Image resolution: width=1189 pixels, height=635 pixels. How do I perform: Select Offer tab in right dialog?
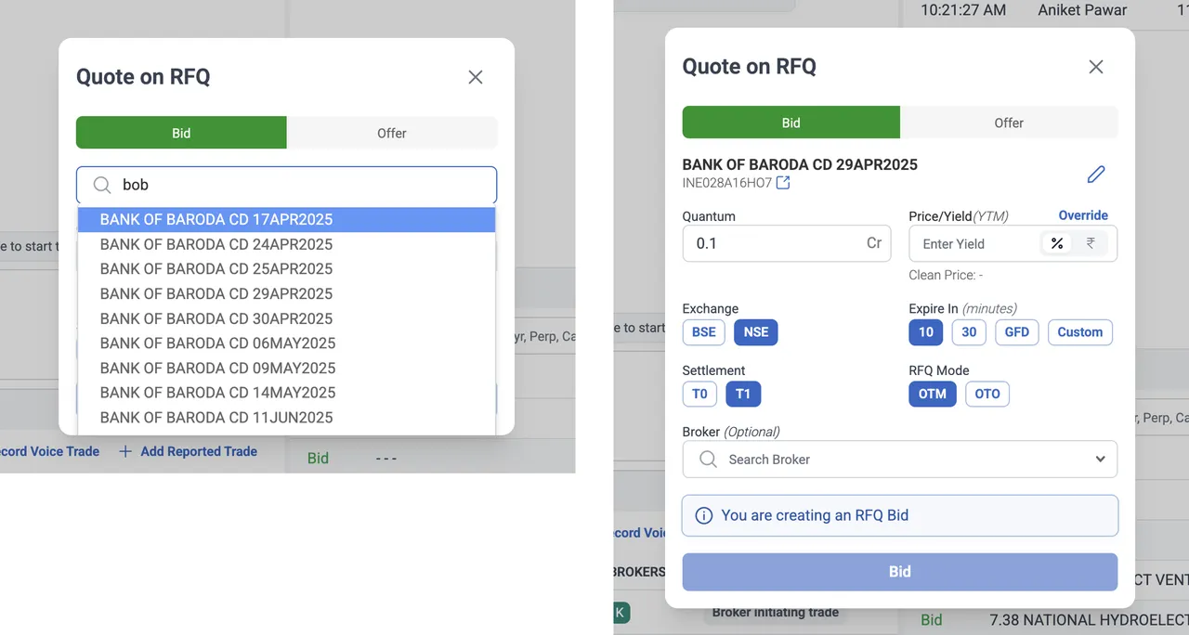pyautogui.click(x=1009, y=123)
